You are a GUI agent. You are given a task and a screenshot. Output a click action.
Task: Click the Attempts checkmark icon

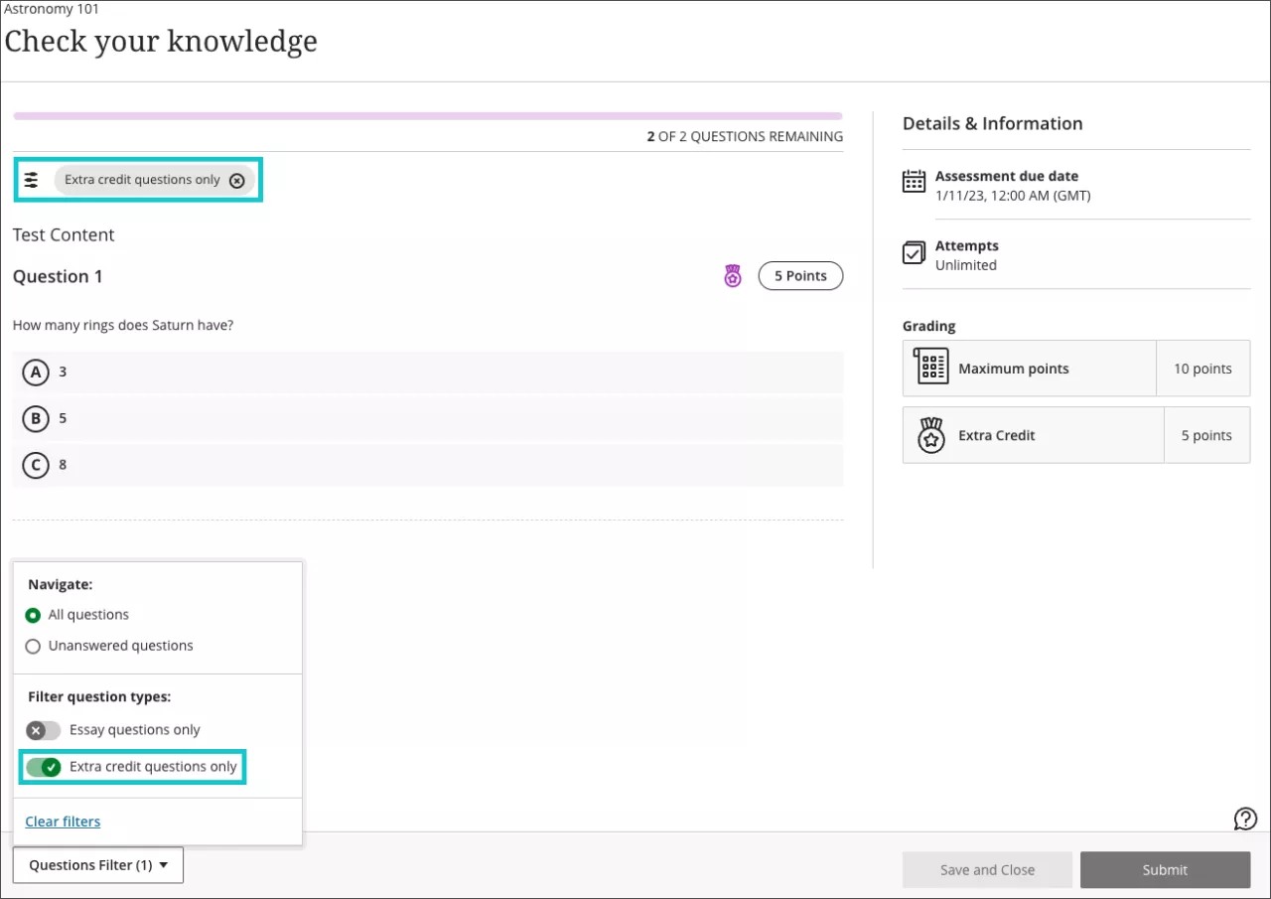coord(913,252)
